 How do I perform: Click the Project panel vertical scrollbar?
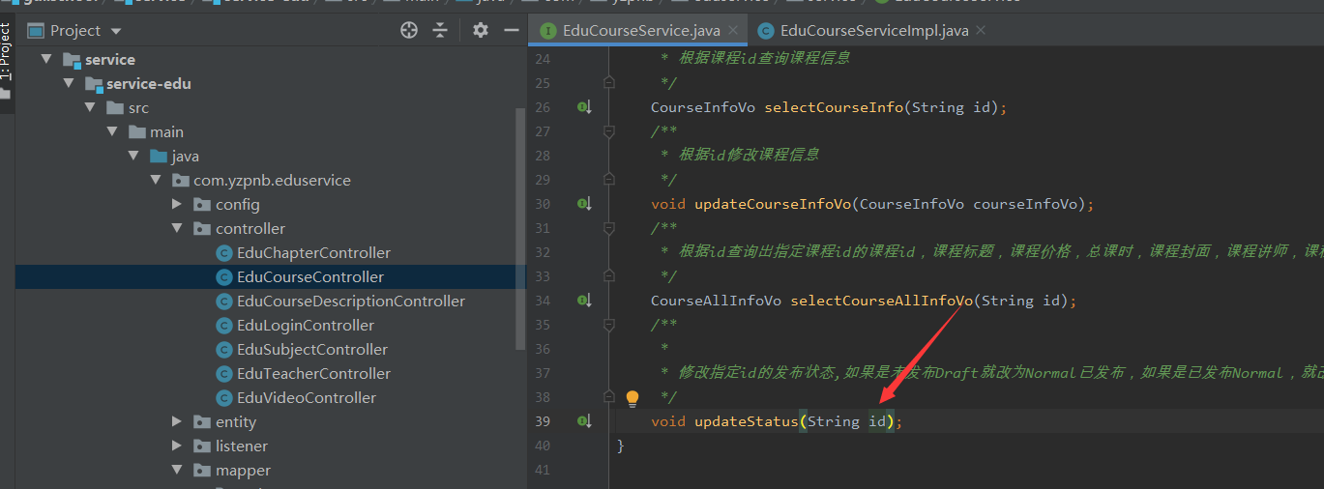(521, 227)
